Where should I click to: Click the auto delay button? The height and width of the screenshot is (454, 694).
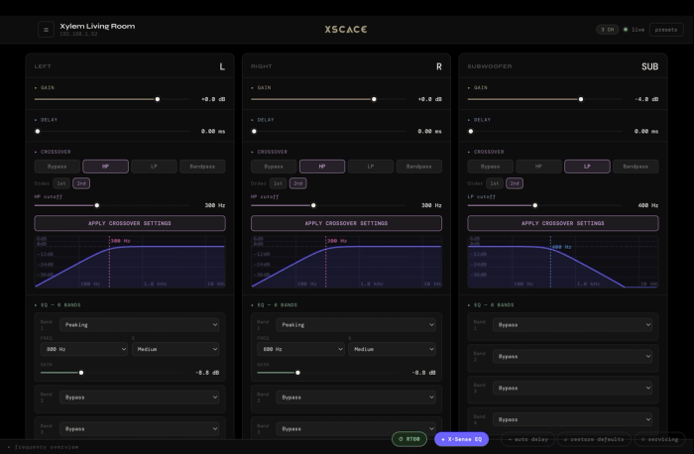click(x=527, y=439)
